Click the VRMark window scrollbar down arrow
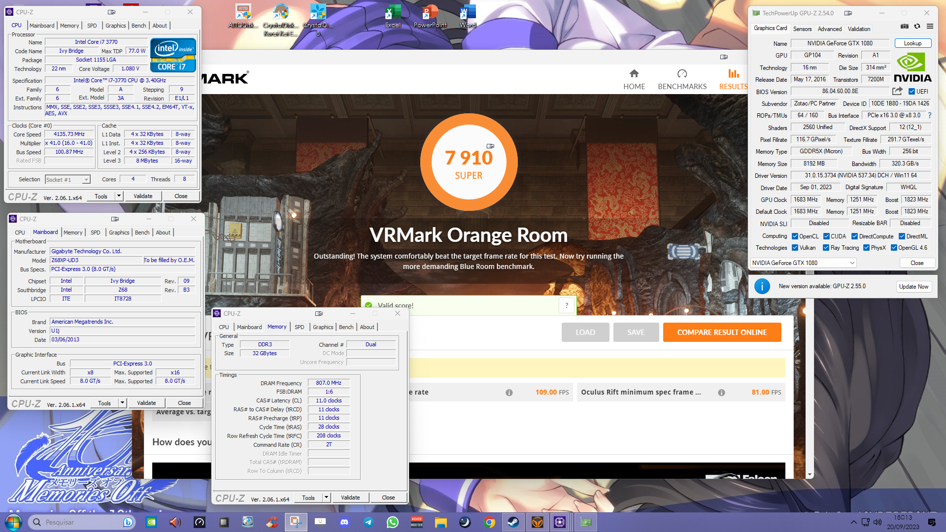946x532 pixels. coord(810,475)
